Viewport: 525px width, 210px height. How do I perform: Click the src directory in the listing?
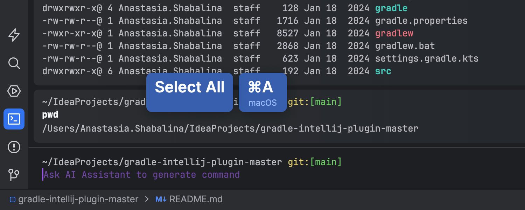(x=383, y=71)
